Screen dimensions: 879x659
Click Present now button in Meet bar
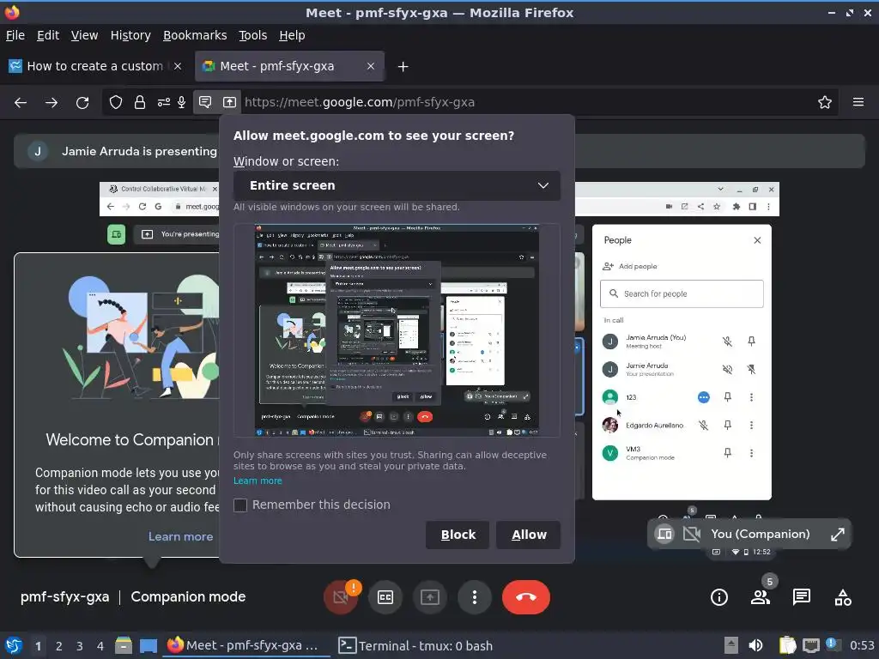click(x=430, y=597)
